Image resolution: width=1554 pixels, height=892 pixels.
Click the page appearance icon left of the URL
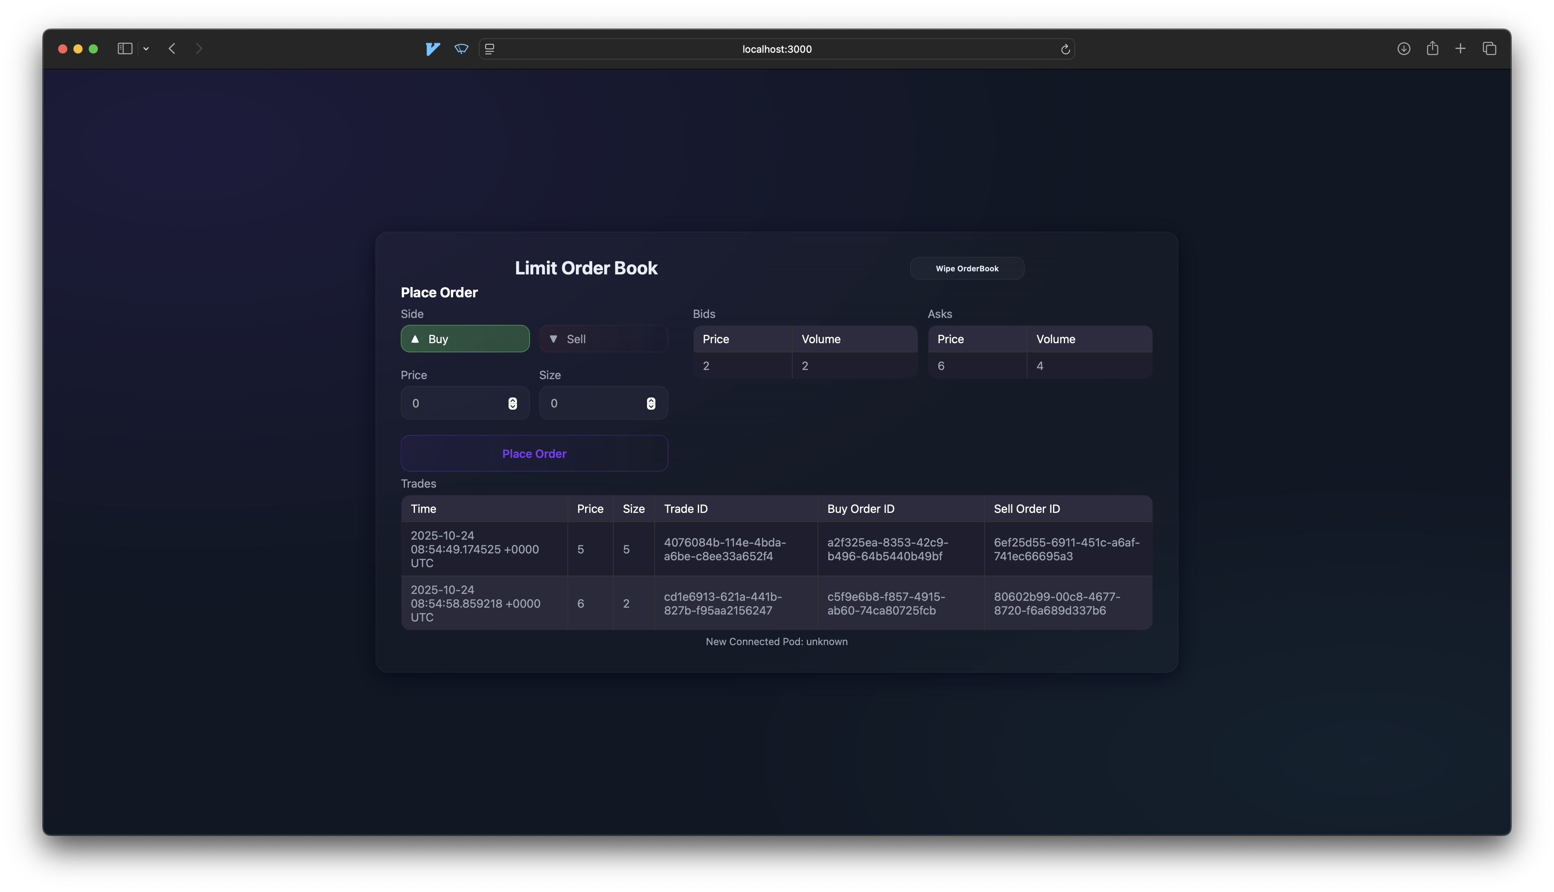click(489, 49)
